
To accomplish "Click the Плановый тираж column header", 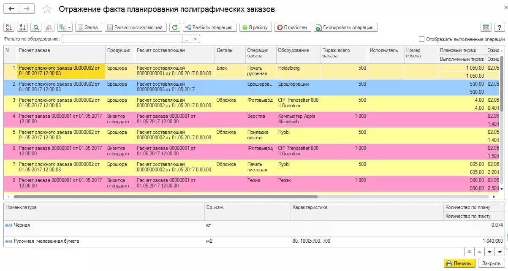I will click(x=462, y=50).
